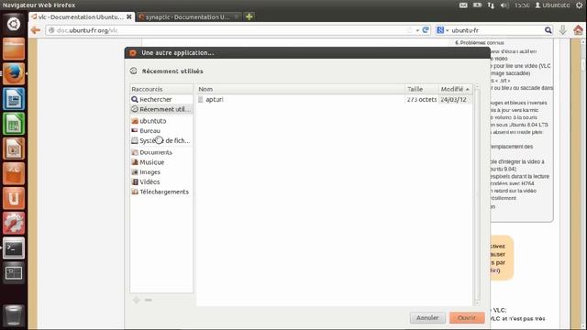Image resolution: width=587 pixels, height=330 pixels.
Task: Open LibreOffice Calc from the launcher
Action: point(14,124)
